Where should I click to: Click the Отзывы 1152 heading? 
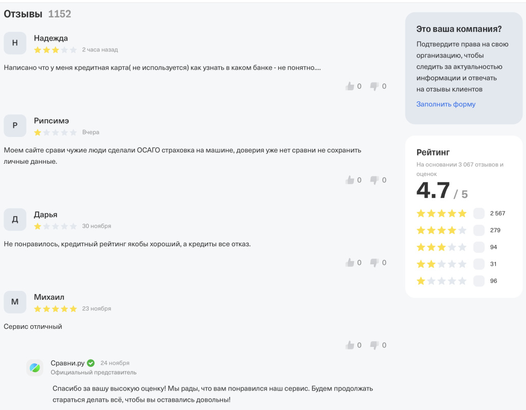(x=37, y=14)
